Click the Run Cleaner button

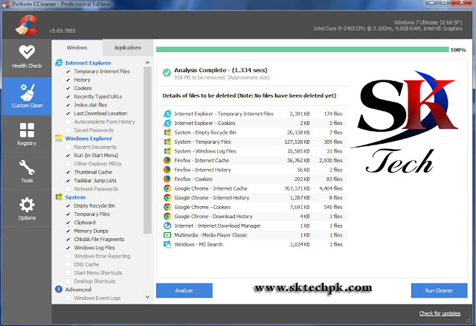[439, 290]
